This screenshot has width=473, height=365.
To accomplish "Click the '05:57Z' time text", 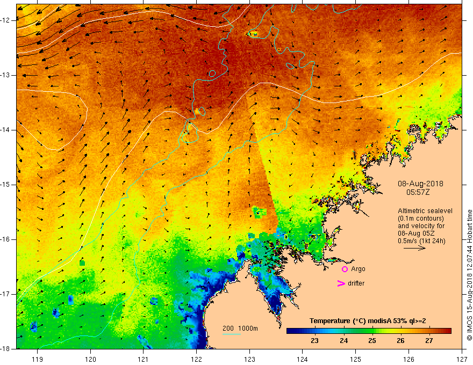I will 418,192.
